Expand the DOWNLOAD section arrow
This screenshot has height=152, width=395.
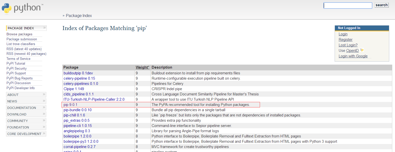pyautogui.click(x=44, y=114)
